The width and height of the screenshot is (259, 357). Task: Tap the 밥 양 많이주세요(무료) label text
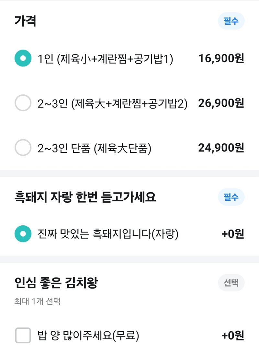(88, 336)
